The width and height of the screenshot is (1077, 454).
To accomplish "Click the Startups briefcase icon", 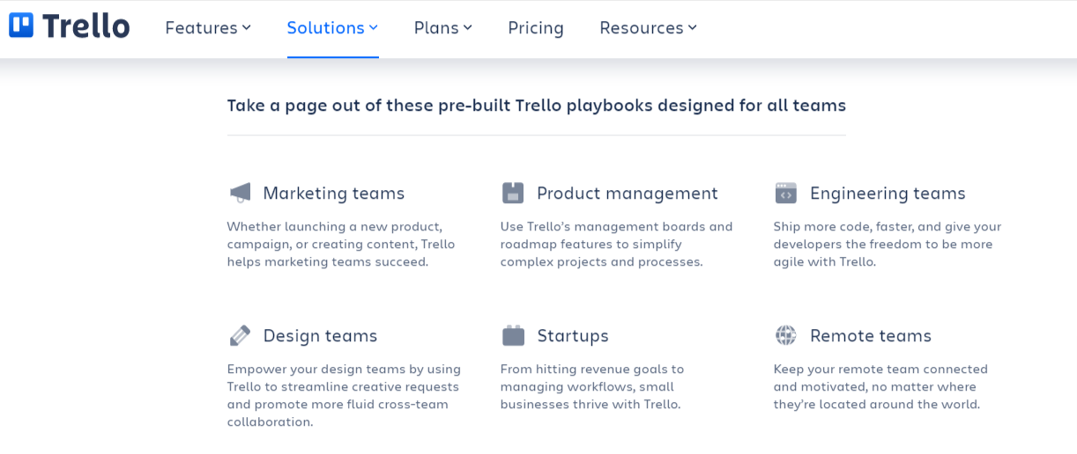I will coord(513,335).
